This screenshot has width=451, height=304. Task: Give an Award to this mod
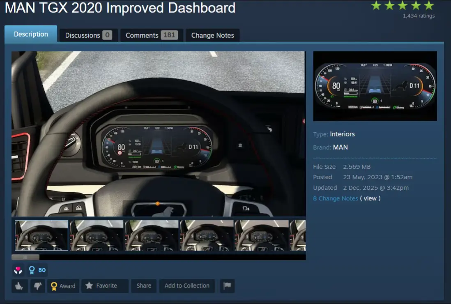pyautogui.click(x=63, y=286)
